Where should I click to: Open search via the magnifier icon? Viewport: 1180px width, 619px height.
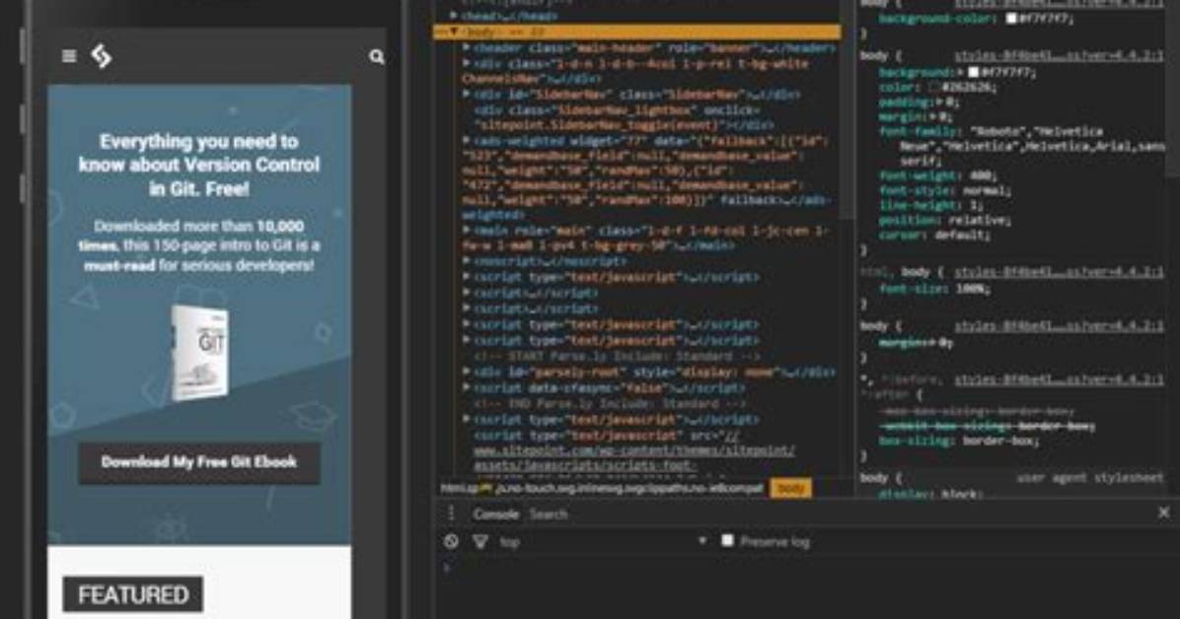tap(376, 57)
